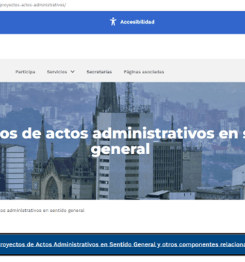The image size is (245, 262).
Task: Expand the Servicios dropdown chevron
Action: click(x=73, y=72)
